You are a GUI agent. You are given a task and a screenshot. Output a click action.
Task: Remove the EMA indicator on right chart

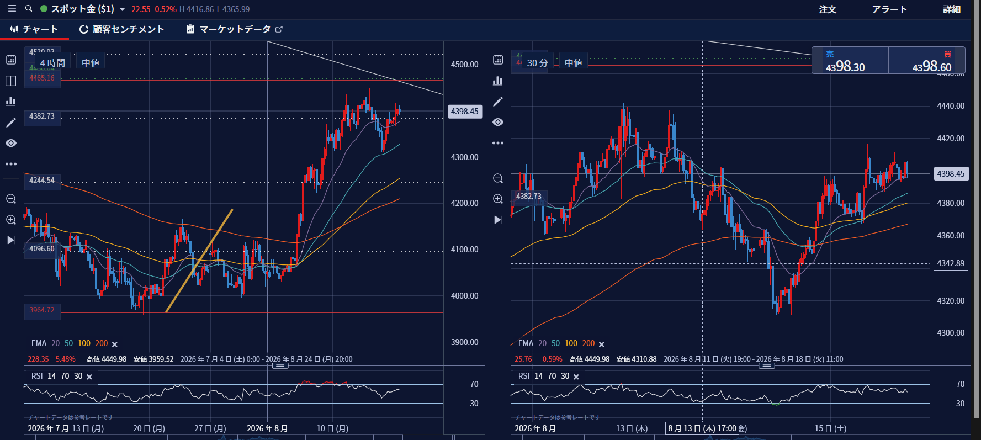602,344
